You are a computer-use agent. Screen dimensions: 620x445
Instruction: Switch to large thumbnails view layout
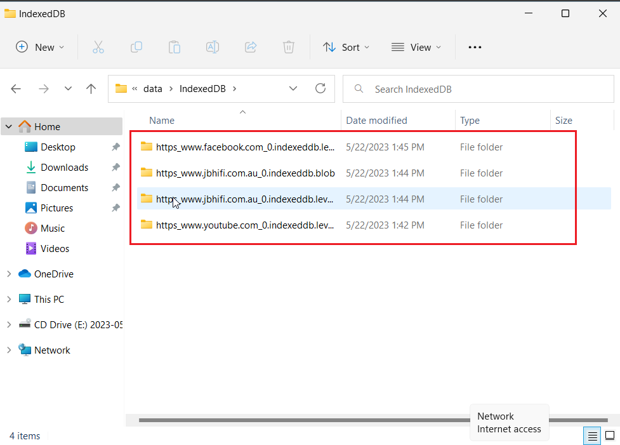[x=609, y=435]
